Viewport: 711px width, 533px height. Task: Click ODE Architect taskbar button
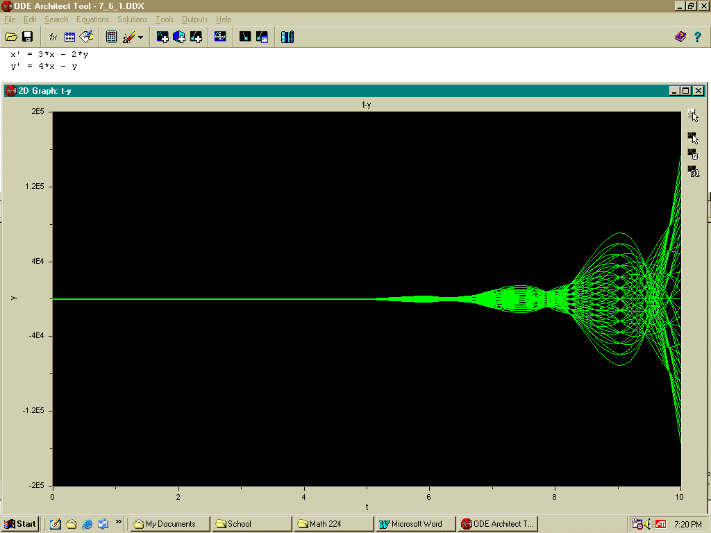tap(498, 524)
